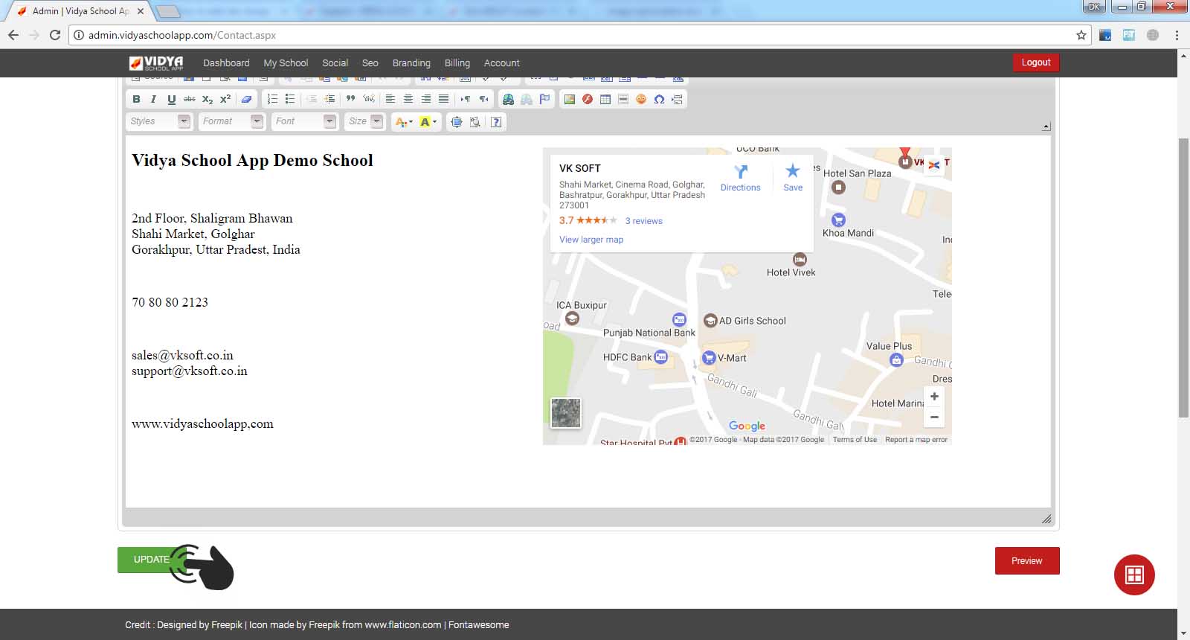This screenshot has height=640, width=1190.
Task: Open the Social menu
Action: 335,63
